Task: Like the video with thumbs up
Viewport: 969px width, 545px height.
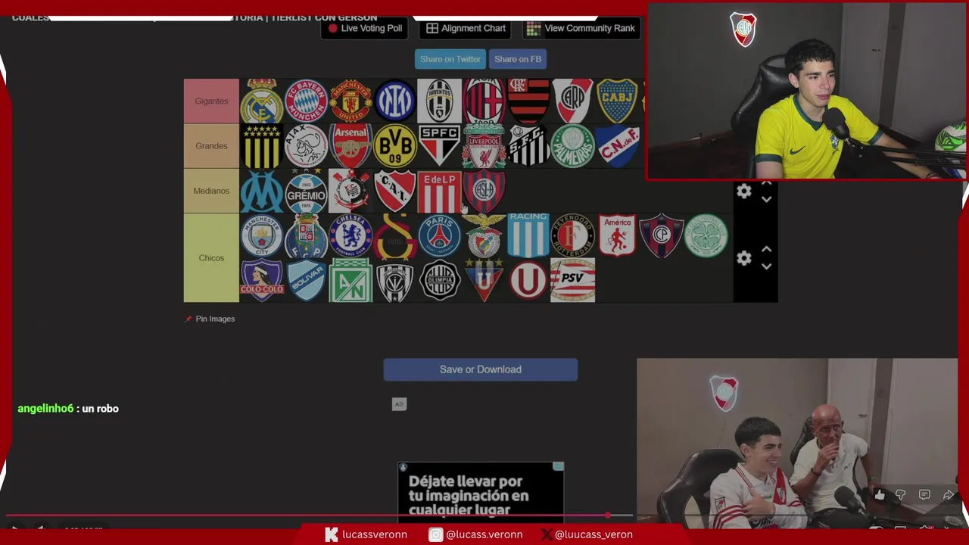Action: (879, 495)
